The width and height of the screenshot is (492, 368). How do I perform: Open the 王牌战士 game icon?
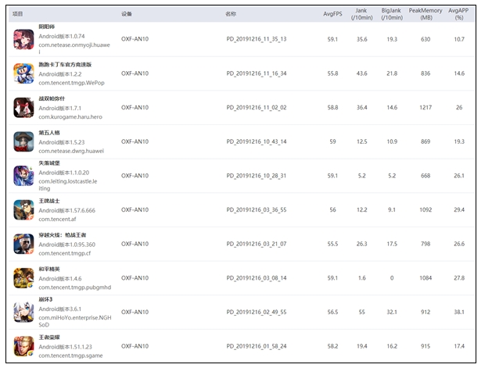(23, 209)
